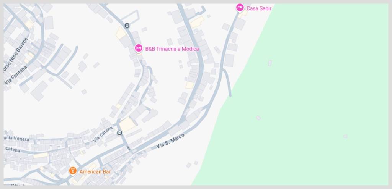Image resolution: width=392 pixels, height=189 pixels.
Task: Click the large yellow building beside Via Catena bus stop
Action: tap(127, 124)
